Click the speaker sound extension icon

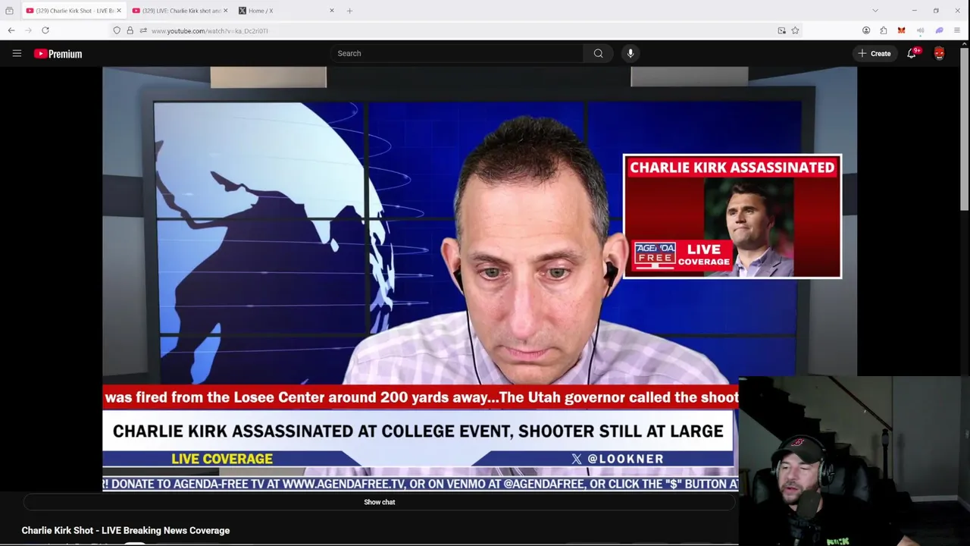pos(920,30)
